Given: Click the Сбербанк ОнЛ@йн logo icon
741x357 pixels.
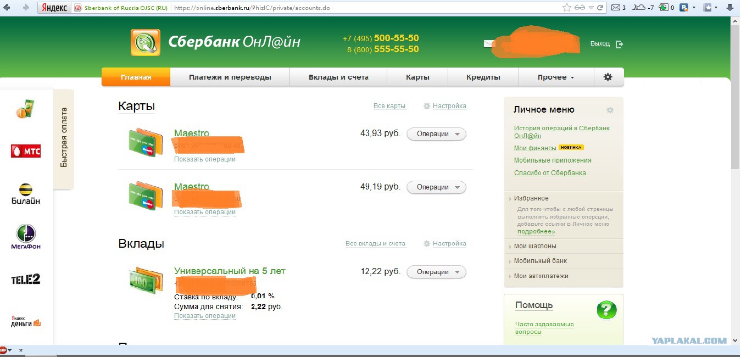Looking at the screenshot, I should click(146, 42).
